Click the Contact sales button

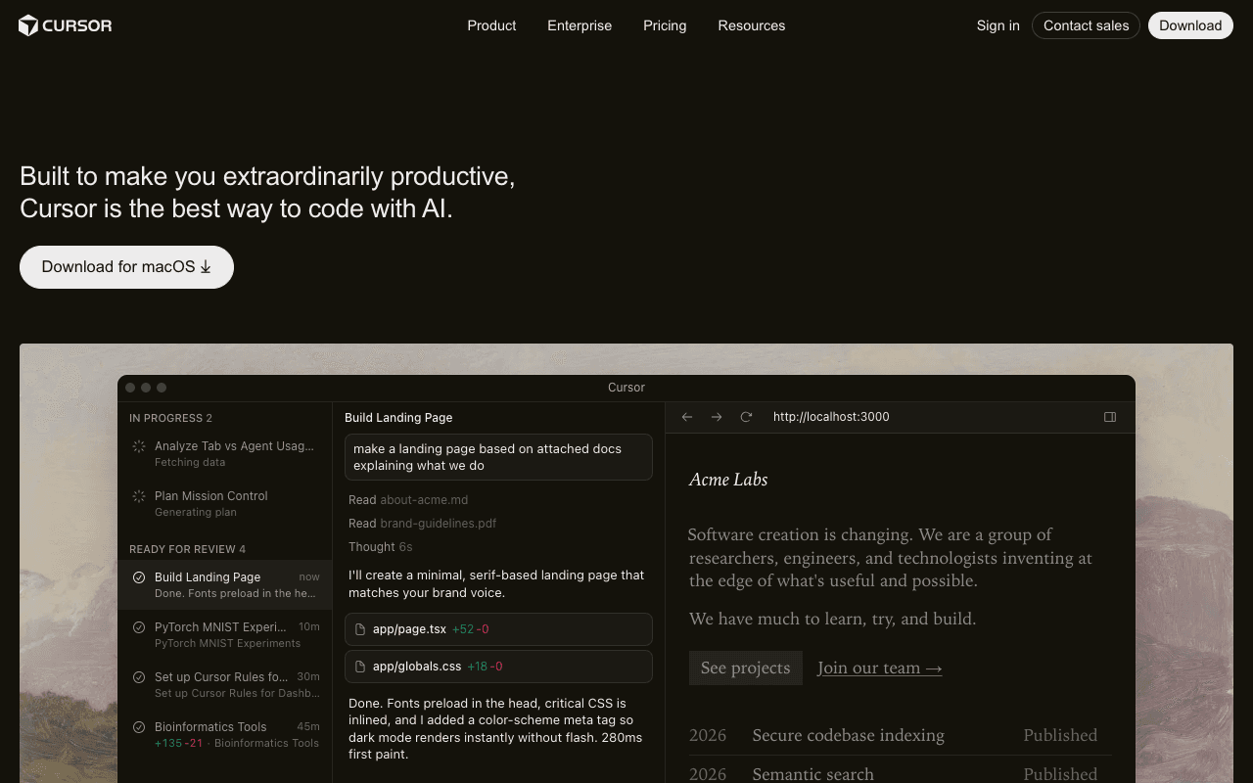coord(1086,25)
